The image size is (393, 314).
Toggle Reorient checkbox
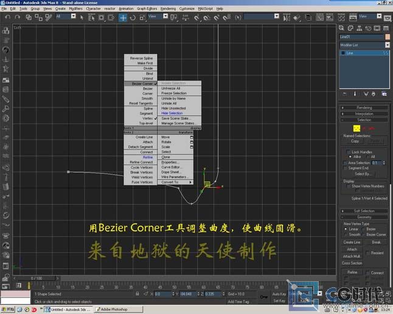pos(367,253)
